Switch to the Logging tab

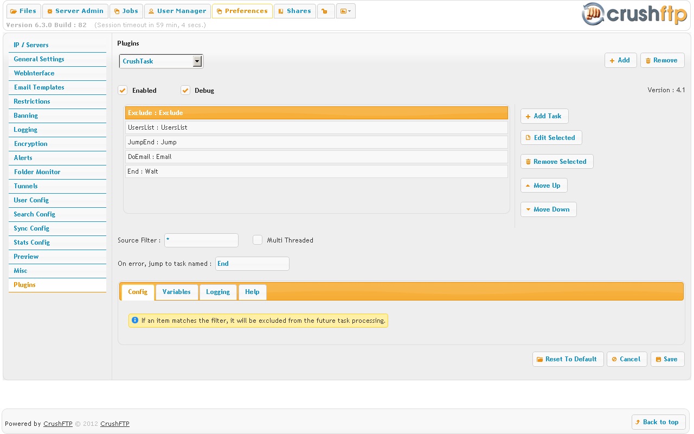[218, 292]
